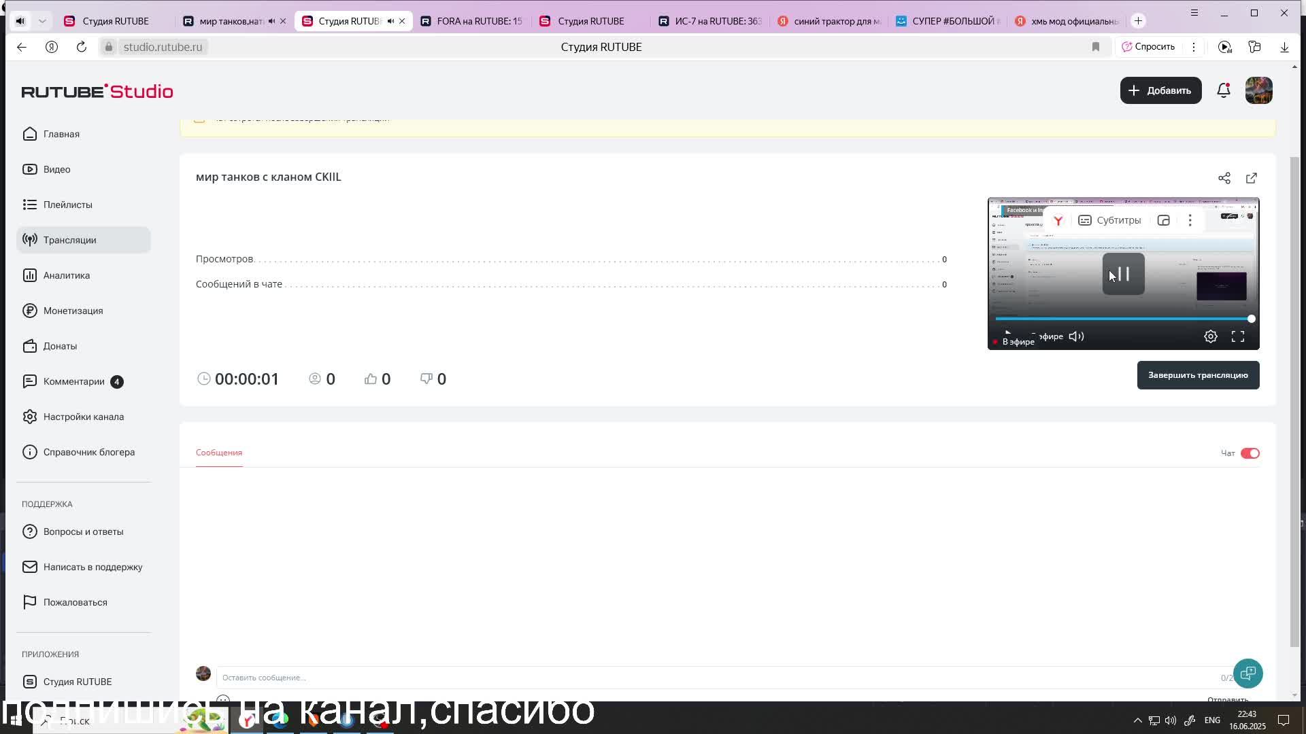Viewport: 1306px width, 734px height.
Task: Click the sound indicator left of the tab strip
Action: (20, 21)
